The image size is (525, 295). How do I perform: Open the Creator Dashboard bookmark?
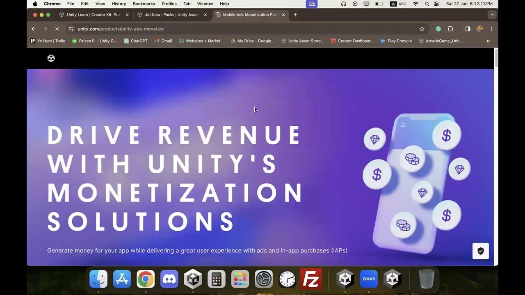point(352,41)
